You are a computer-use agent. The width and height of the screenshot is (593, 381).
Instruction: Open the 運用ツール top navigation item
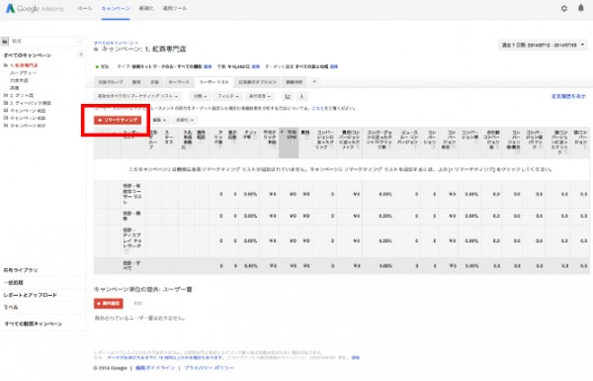click(175, 8)
